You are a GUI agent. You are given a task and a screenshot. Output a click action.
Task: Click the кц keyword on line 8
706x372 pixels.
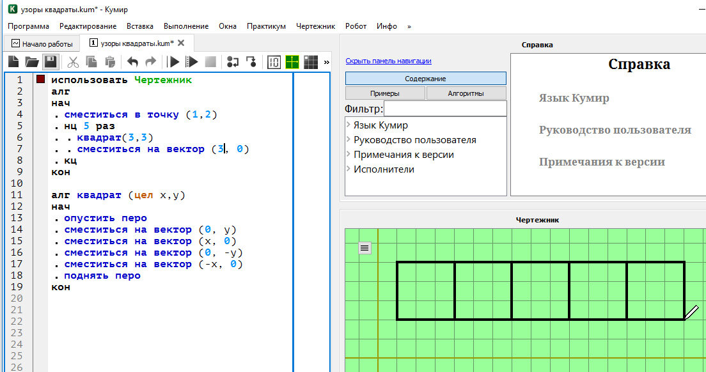(70, 160)
